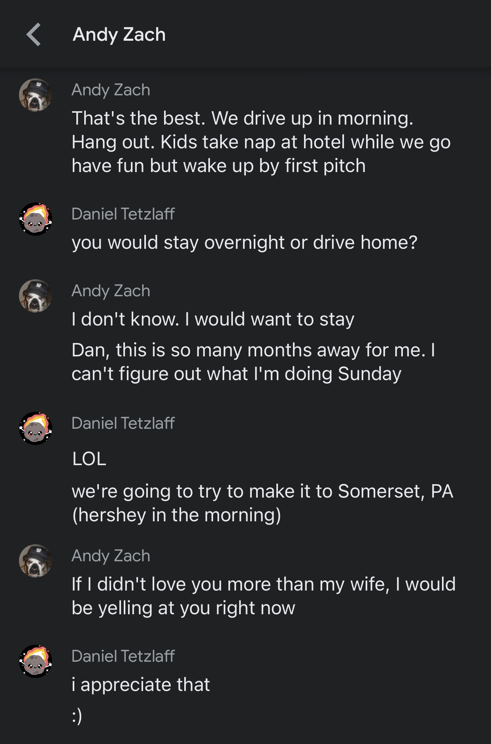Tap Daniel Tetzlaff's avatar beside the LOL message
The image size is (491, 744).
36,428
